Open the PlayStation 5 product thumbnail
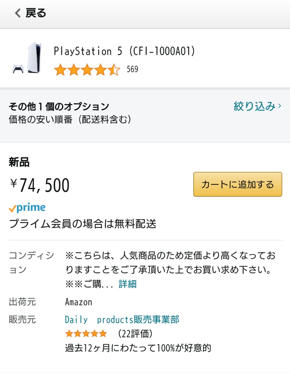Image resolution: width=290 pixels, height=373 pixels. (x=27, y=58)
